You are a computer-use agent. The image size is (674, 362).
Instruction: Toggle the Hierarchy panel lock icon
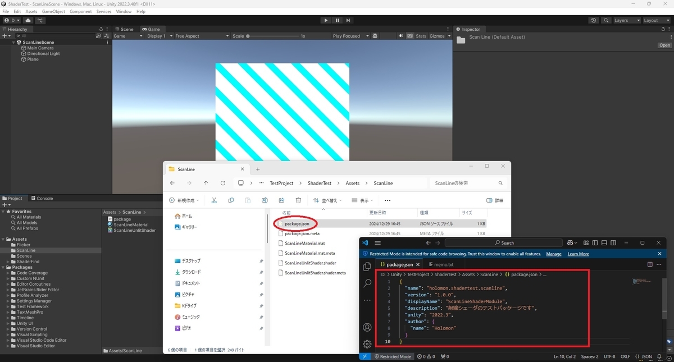[100, 29]
